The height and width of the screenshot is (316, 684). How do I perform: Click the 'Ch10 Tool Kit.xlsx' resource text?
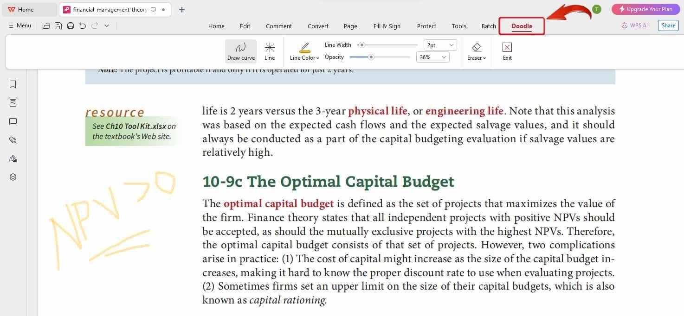coord(136,126)
